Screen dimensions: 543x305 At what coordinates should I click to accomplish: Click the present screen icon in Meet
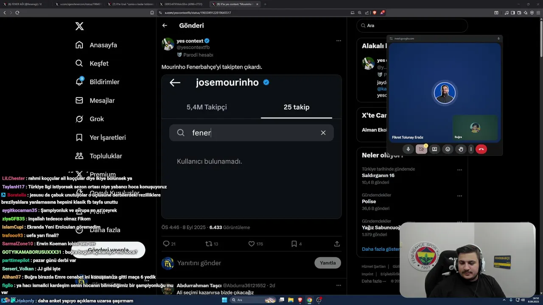pyautogui.click(x=434, y=149)
